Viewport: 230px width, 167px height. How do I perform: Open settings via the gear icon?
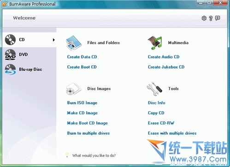coord(204,18)
